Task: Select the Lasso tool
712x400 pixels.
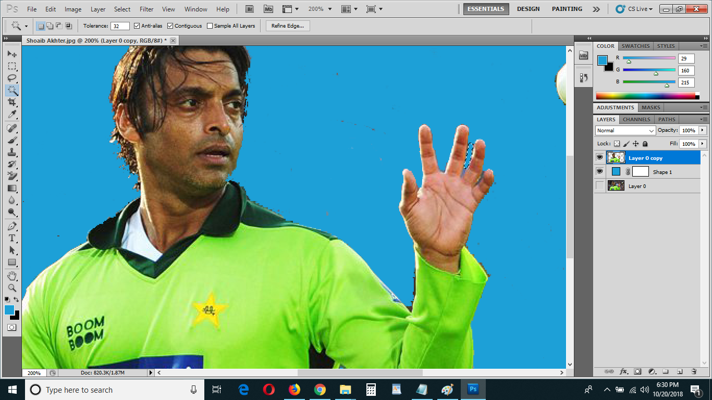Action: pos(11,78)
